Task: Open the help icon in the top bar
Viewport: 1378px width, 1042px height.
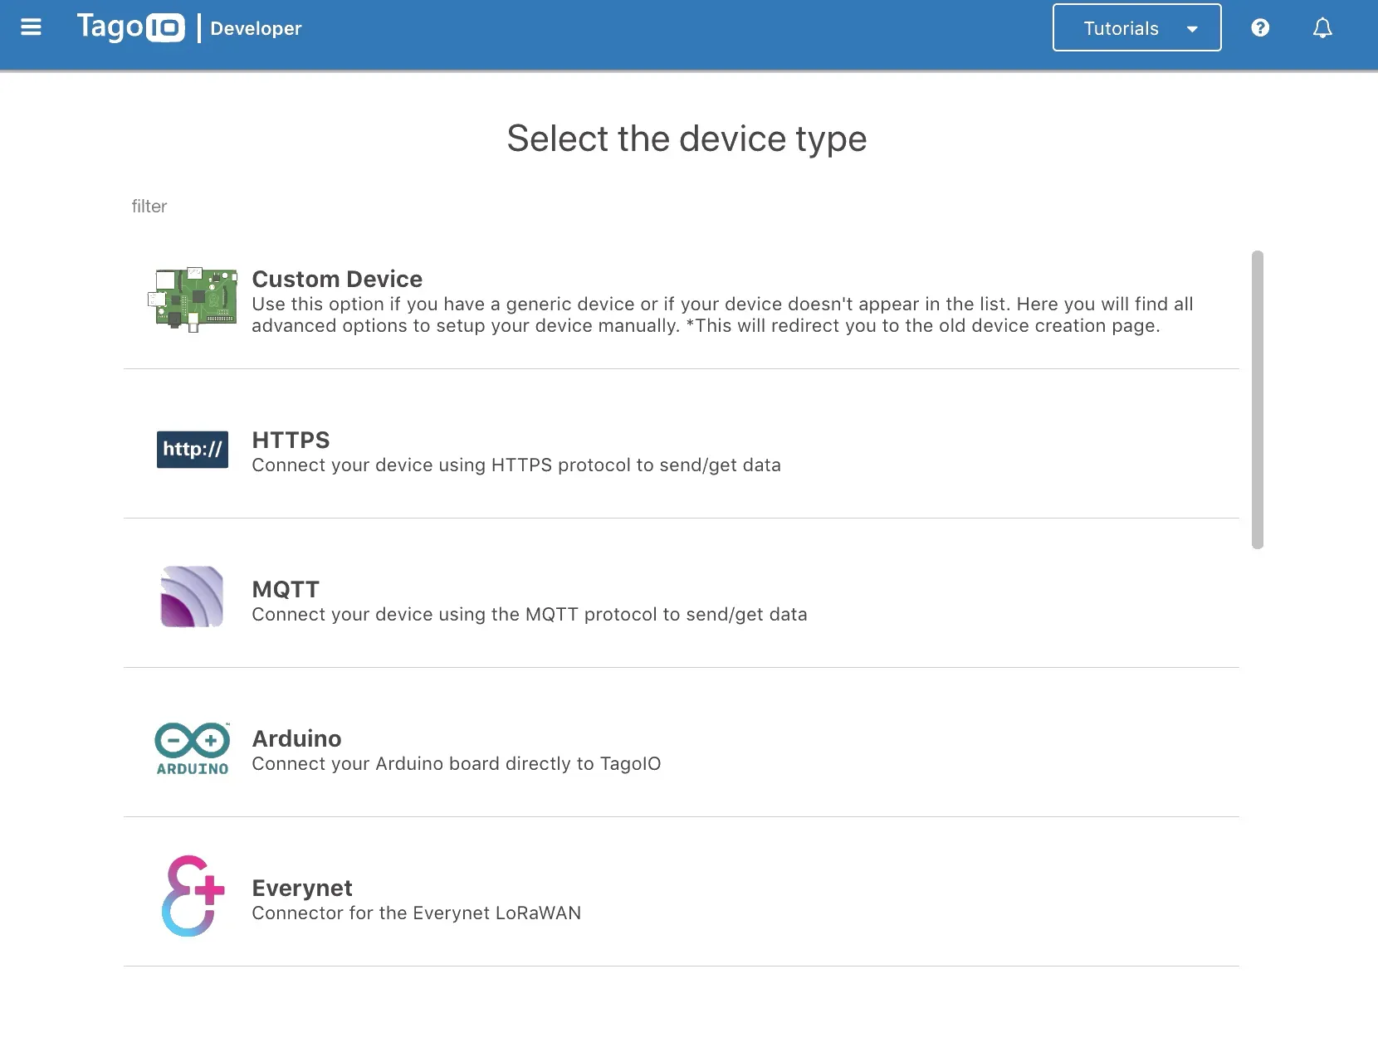Action: (1260, 27)
